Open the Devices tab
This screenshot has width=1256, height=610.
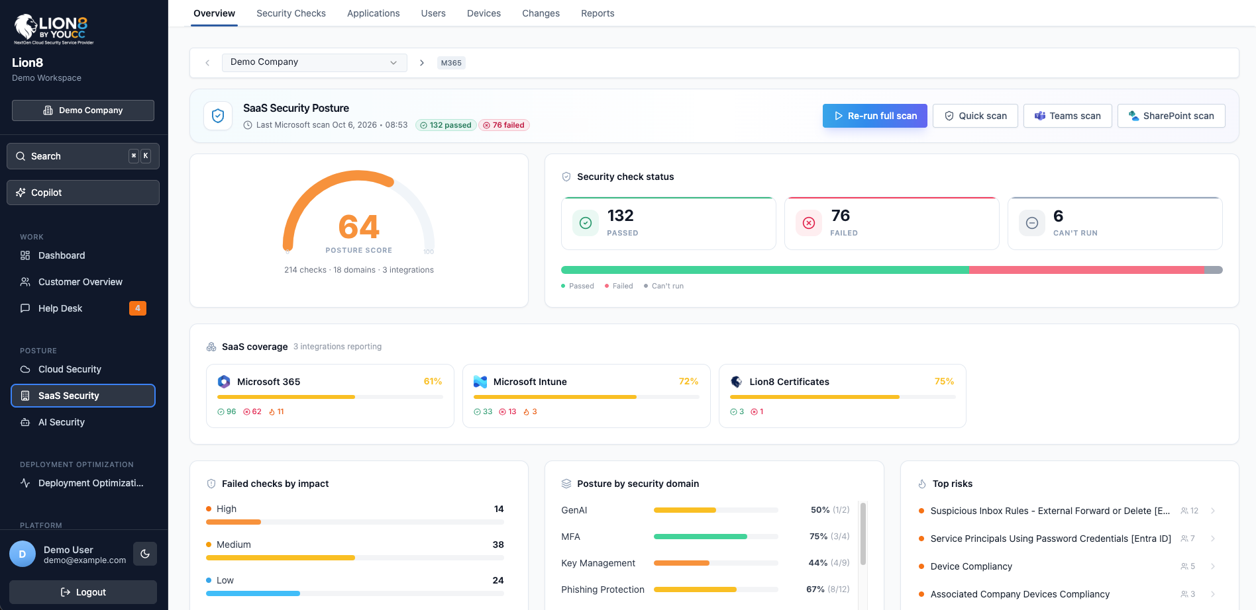484,13
